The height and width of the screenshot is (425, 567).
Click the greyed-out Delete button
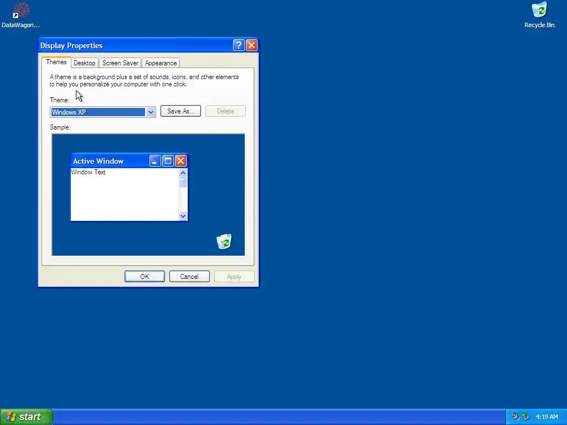[225, 111]
